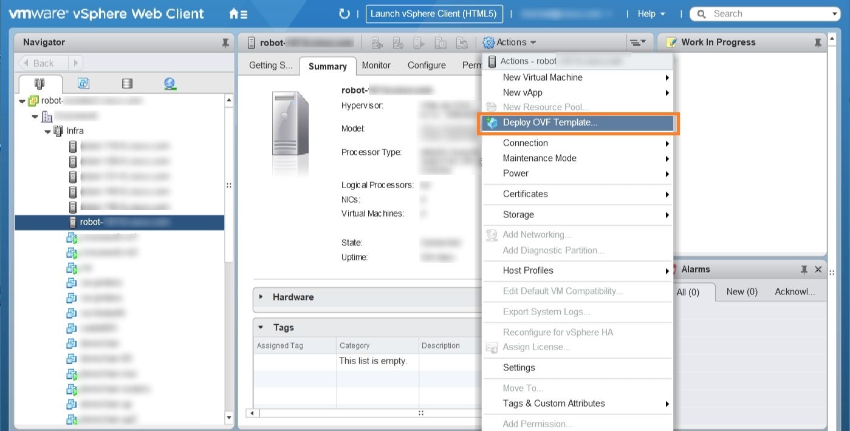The image size is (850, 431).
Task: Click the Deploy OVF Template icon
Action: coord(492,123)
